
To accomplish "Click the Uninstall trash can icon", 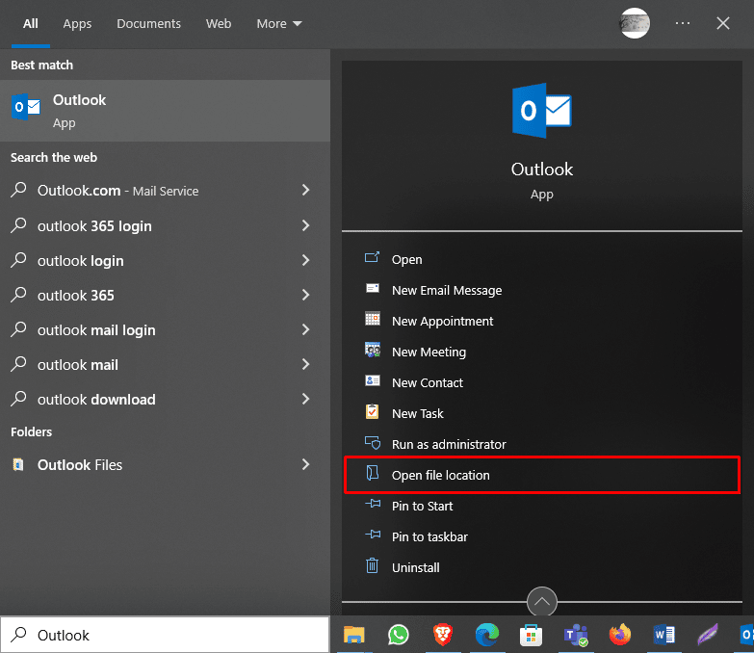I will [x=373, y=565].
